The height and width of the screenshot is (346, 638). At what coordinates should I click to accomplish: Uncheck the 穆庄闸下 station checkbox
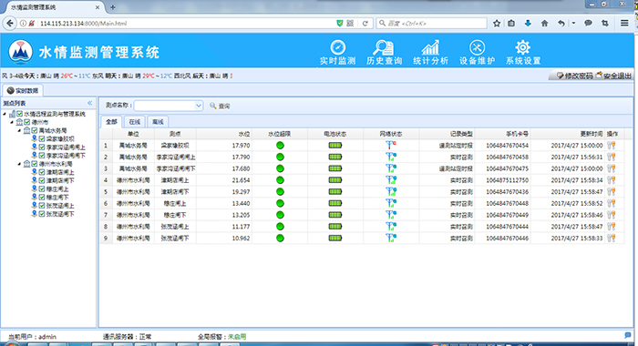click(42, 198)
